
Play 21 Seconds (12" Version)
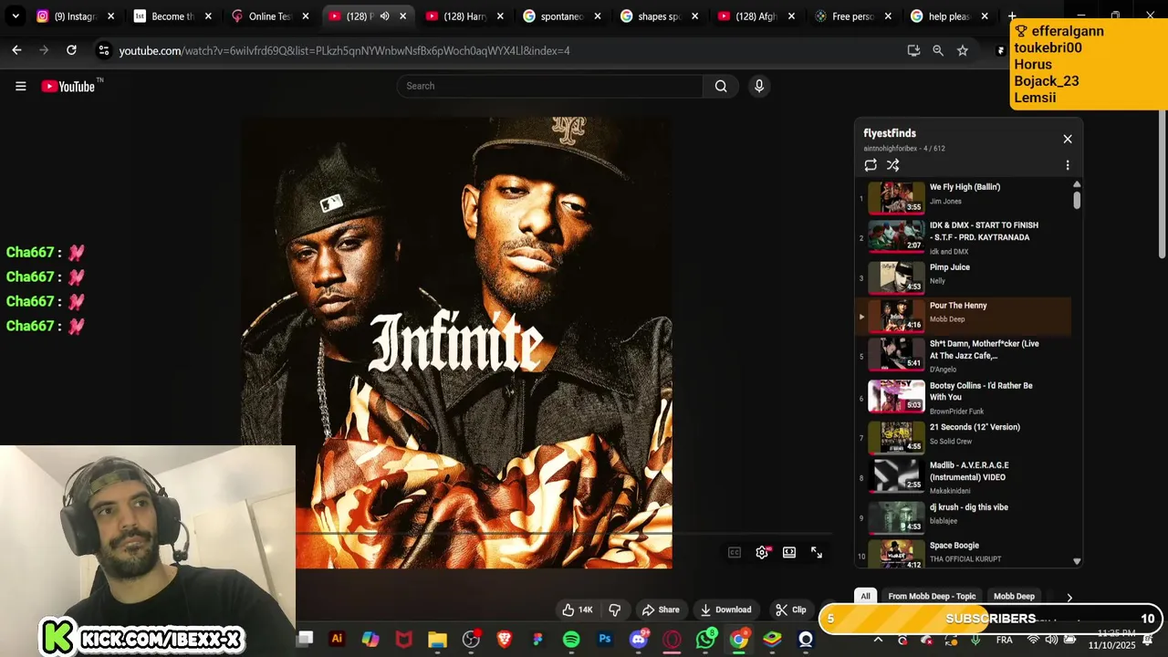tap(963, 436)
